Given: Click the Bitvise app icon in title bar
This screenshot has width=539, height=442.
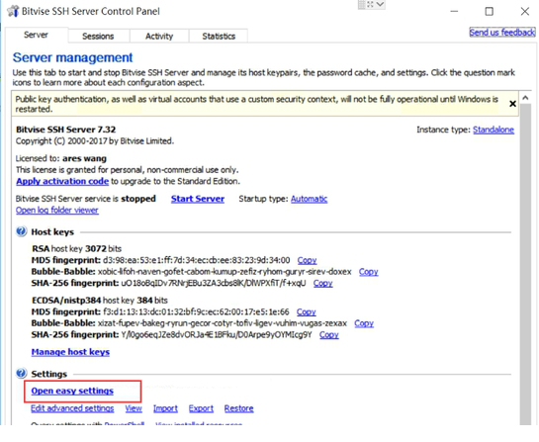Looking at the screenshot, I should (13, 11).
